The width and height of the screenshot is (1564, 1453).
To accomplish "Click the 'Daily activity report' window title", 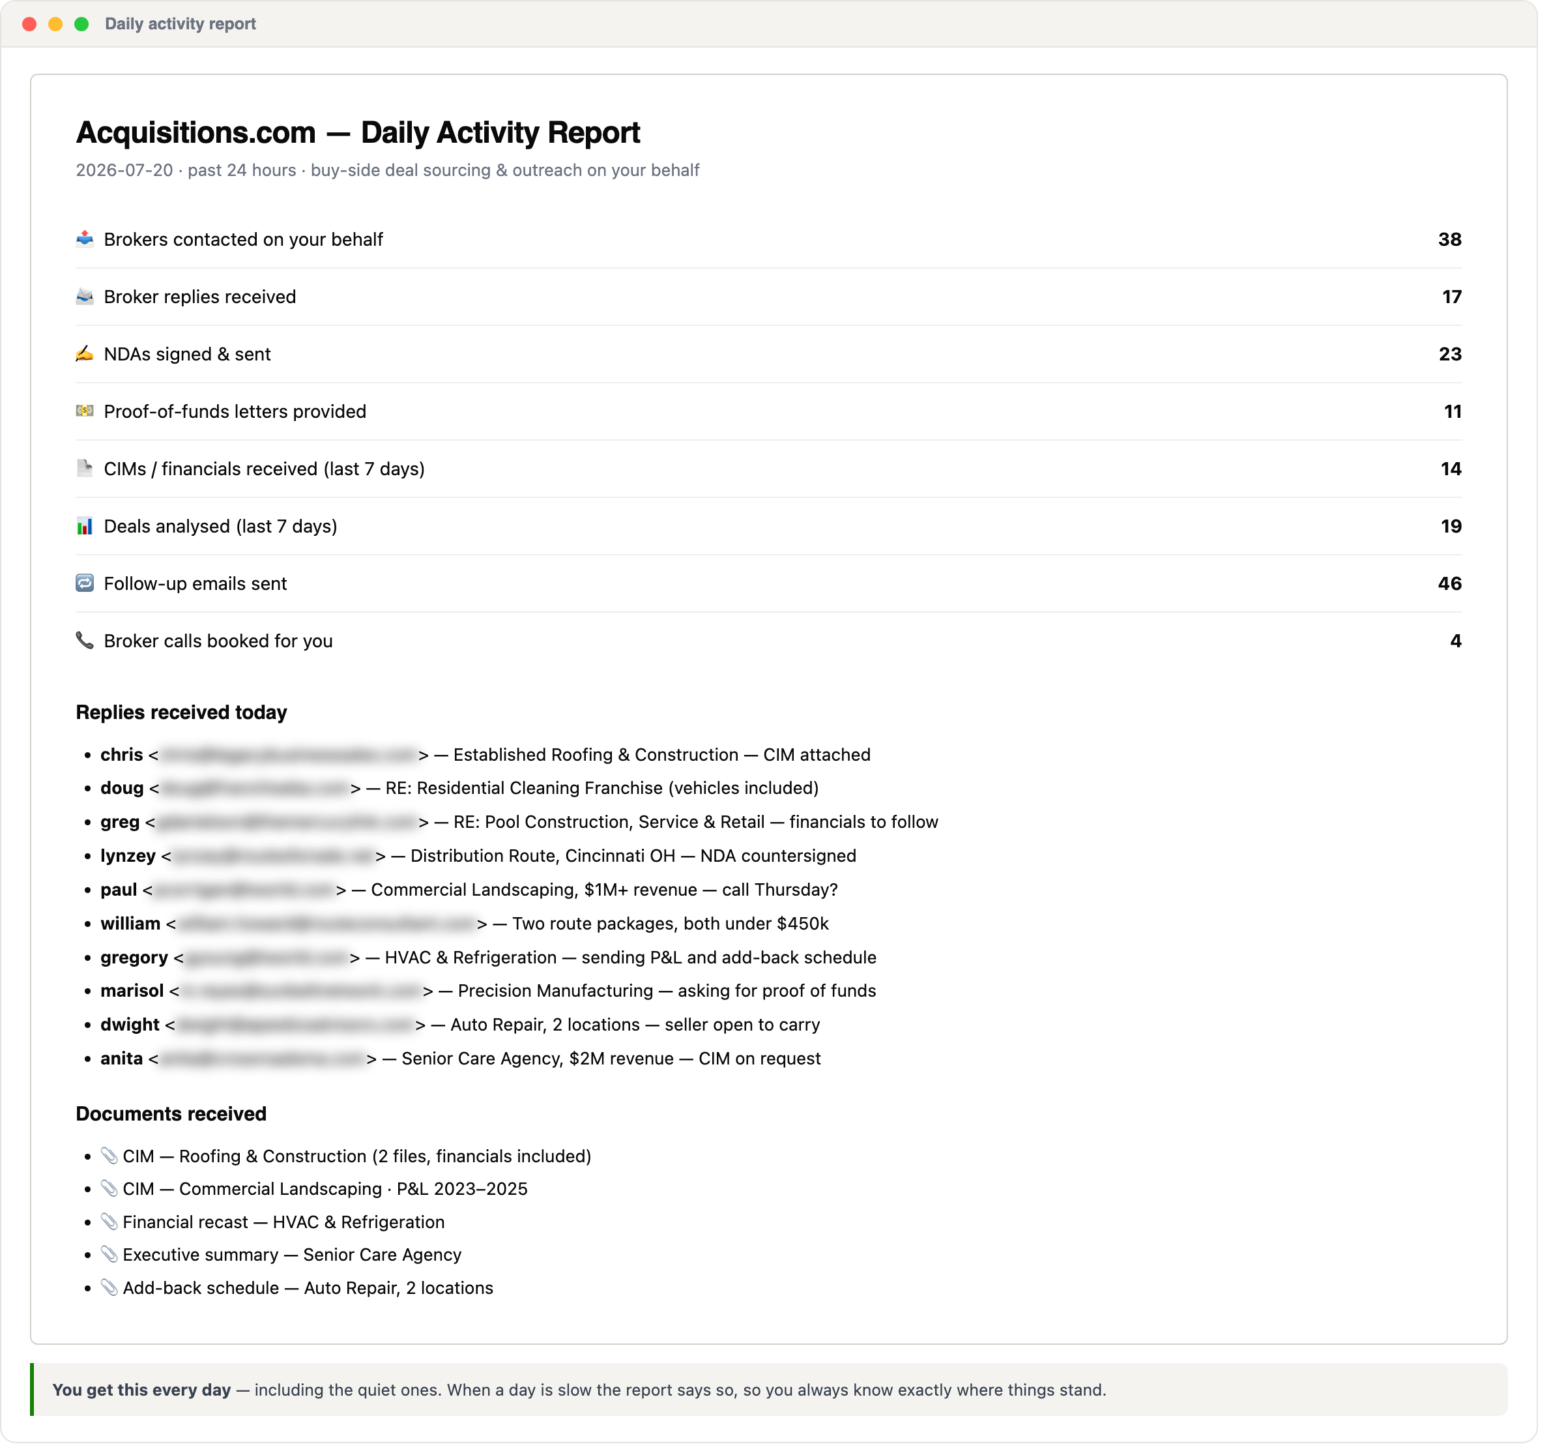I will click(x=181, y=24).
